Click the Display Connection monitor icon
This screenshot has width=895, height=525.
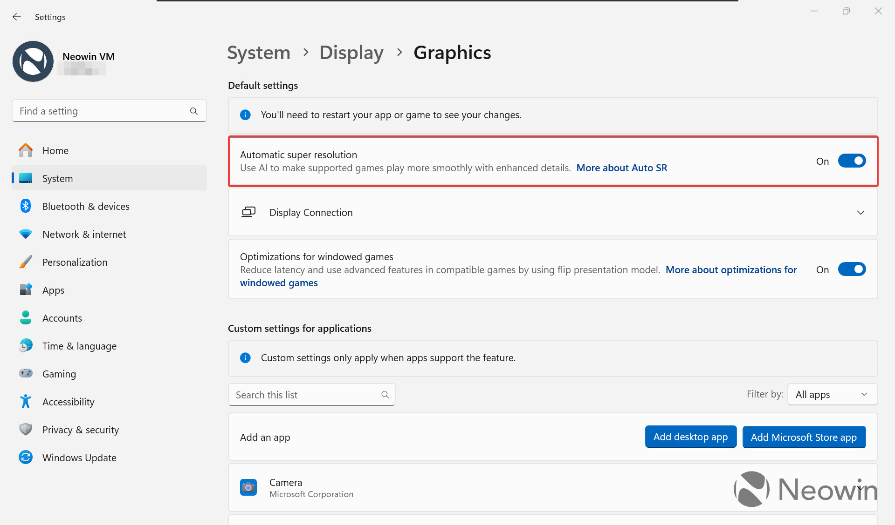point(248,212)
